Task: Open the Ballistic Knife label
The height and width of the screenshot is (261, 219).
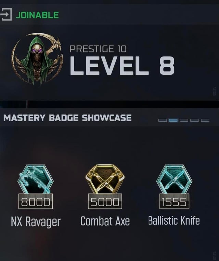Action: [174, 220]
